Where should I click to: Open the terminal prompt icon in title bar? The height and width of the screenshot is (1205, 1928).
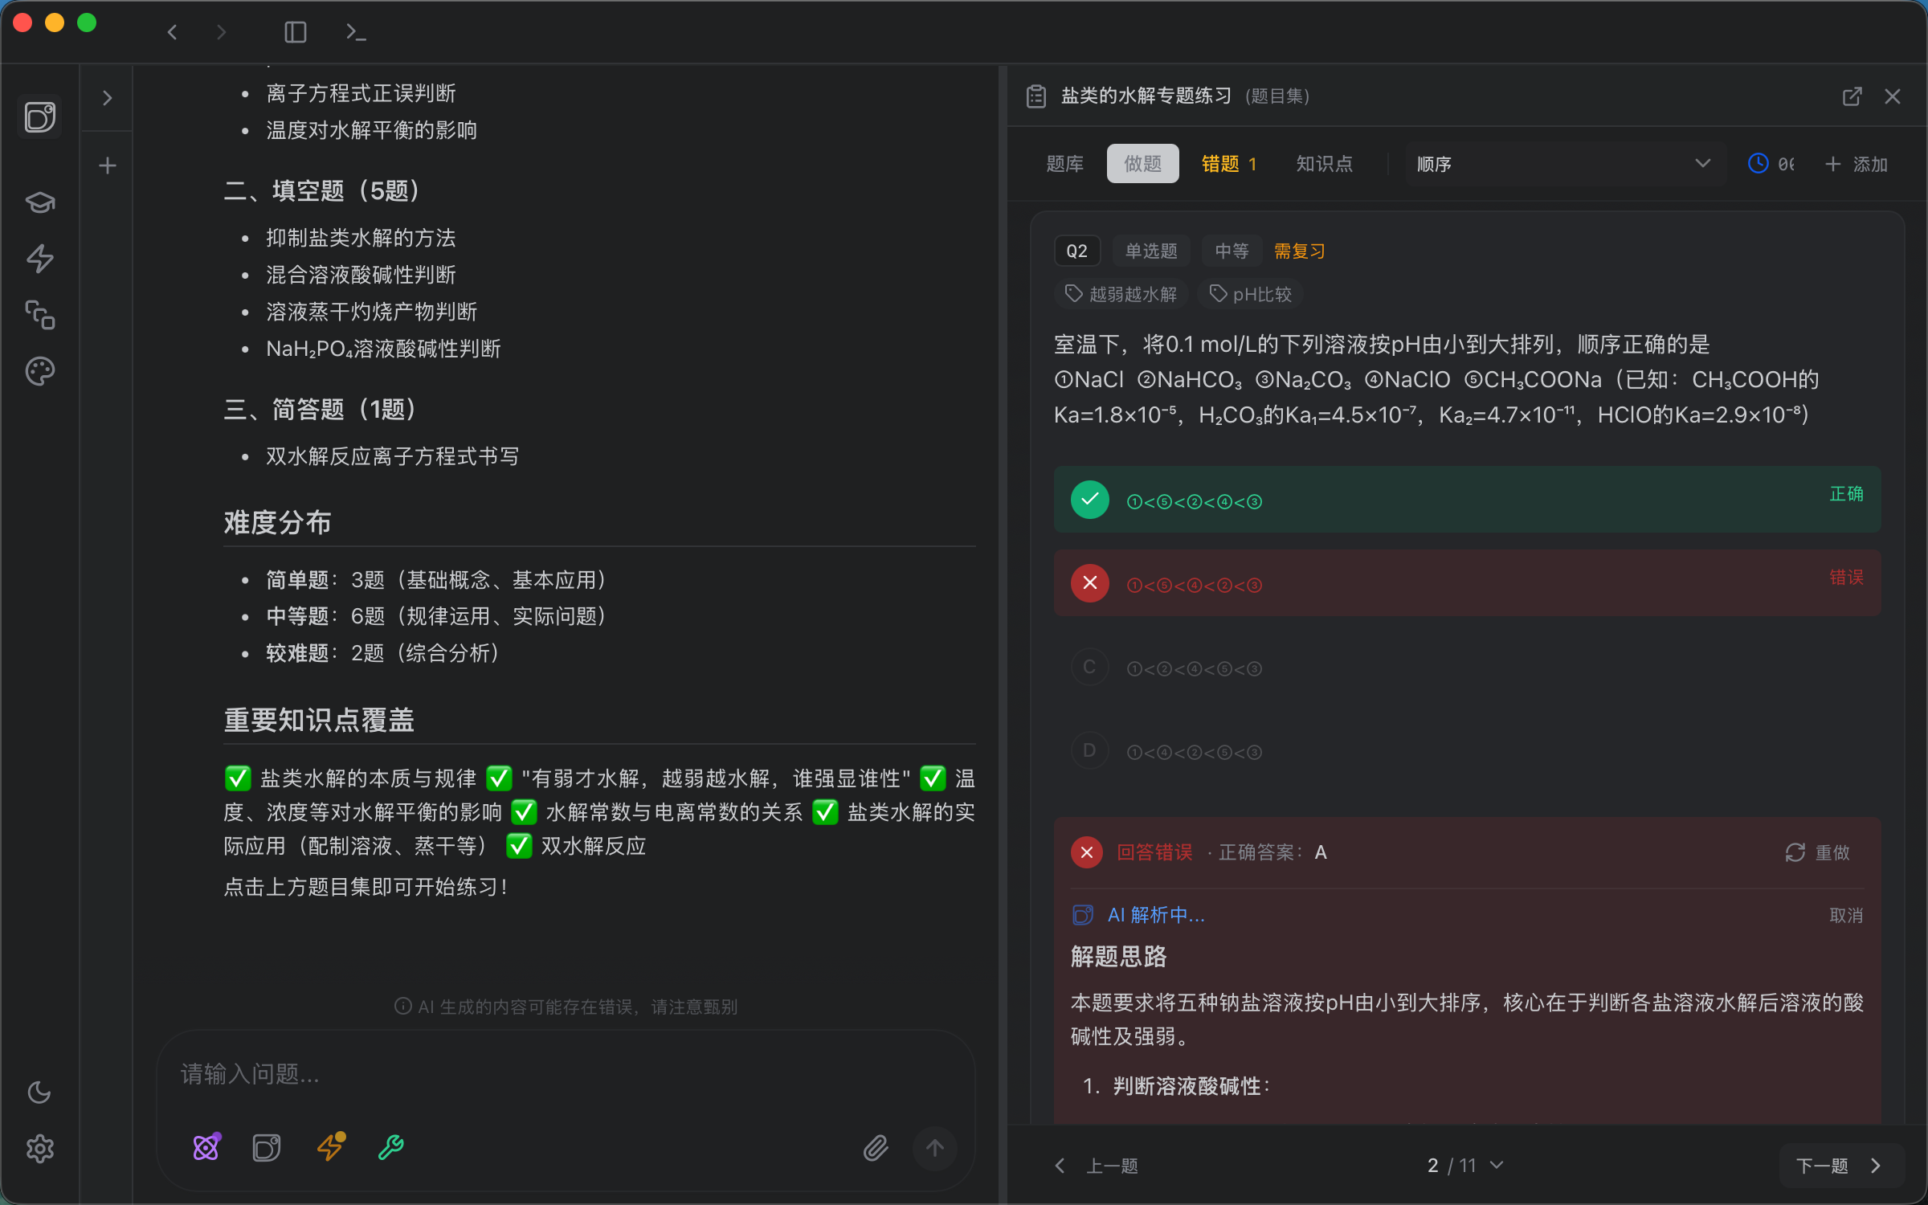tap(356, 32)
